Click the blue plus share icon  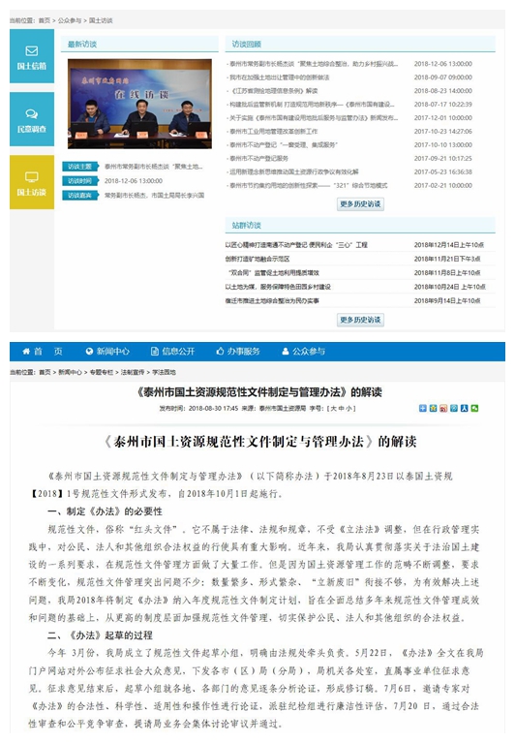[x=423, y=408]
